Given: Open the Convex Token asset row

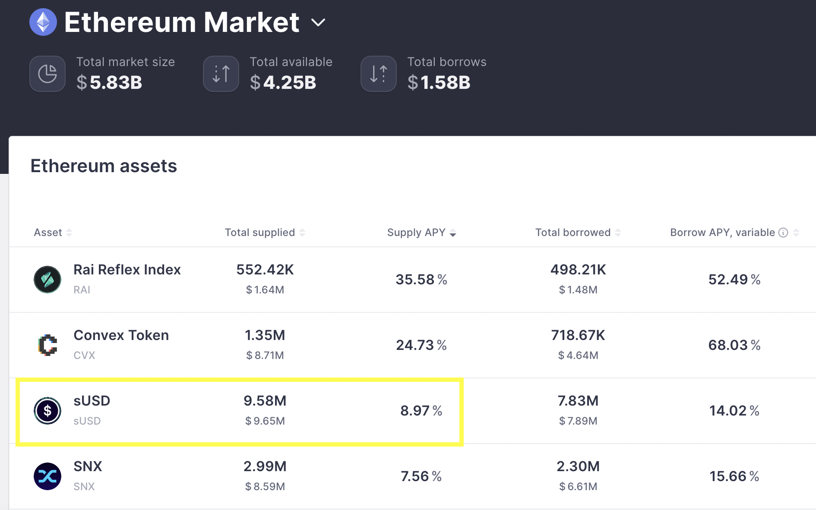Looking at the screenshot, I should pyautogui.click(x=412, y=345).
